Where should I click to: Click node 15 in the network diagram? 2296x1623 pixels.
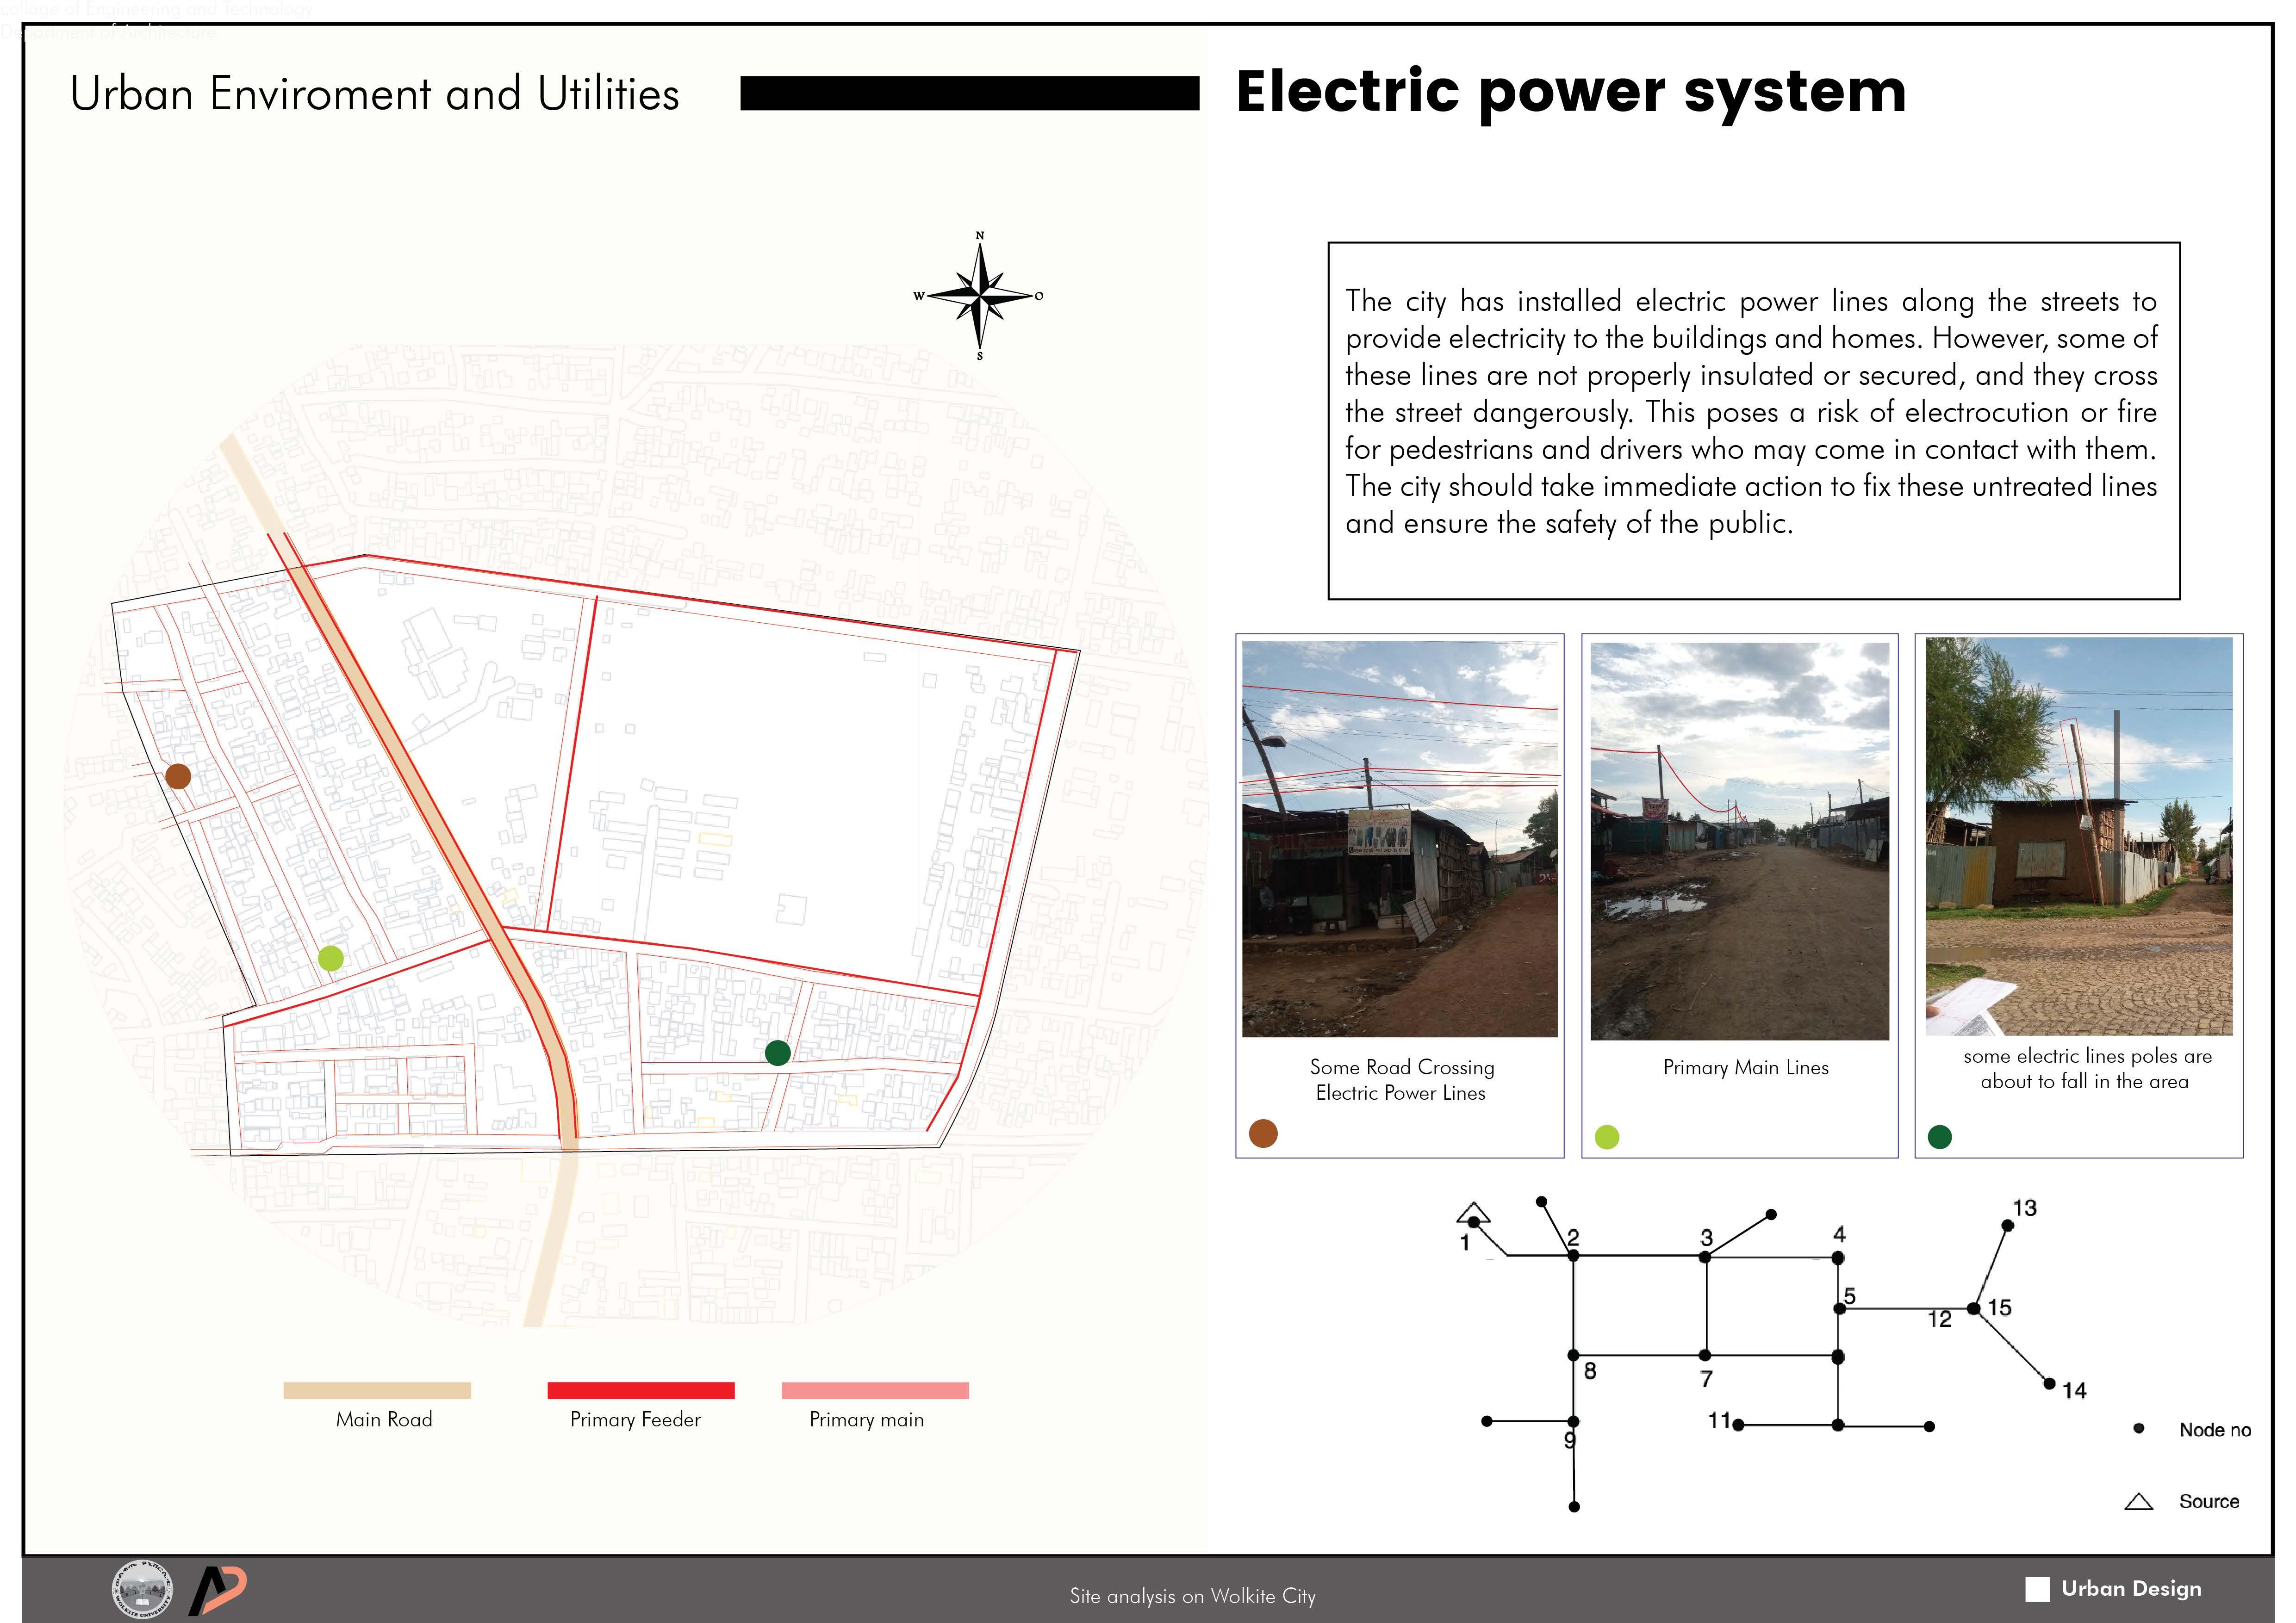(1974, 1308)
